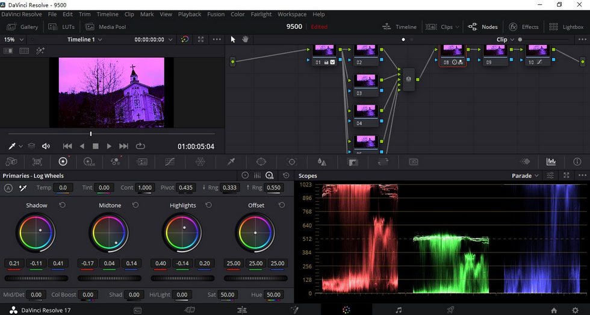
Task: Switch primaries to Color Bars mode
Action: (x=258, y=175)
